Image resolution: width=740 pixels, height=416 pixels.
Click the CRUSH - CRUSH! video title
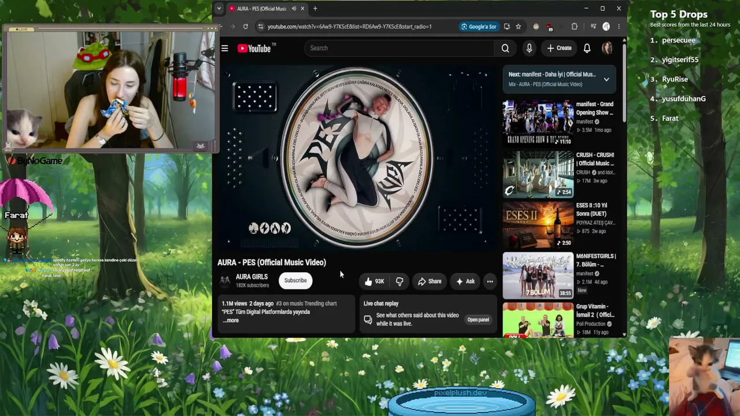[595, 159]
